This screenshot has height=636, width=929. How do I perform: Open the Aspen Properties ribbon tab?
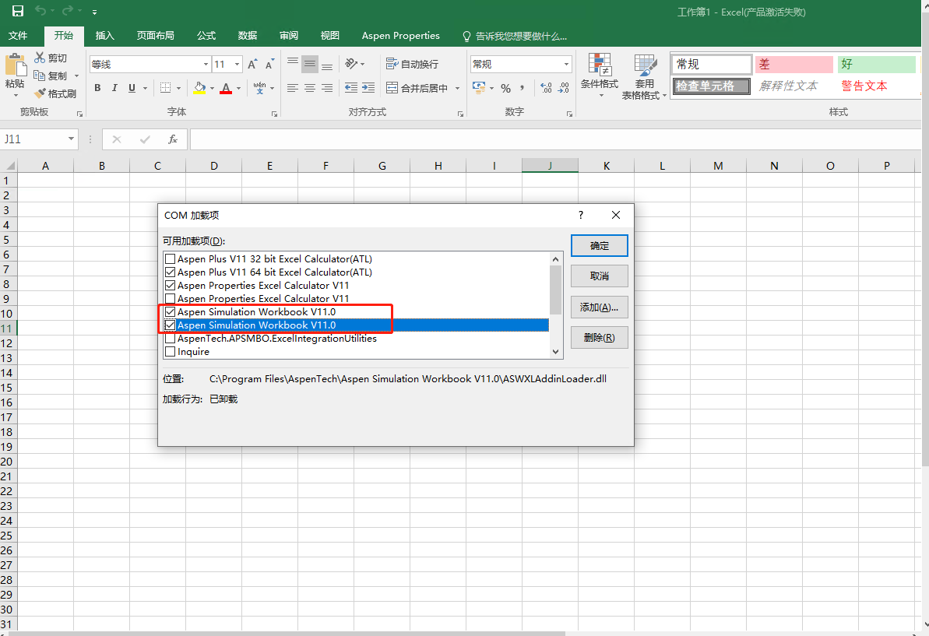coord(400,36)
